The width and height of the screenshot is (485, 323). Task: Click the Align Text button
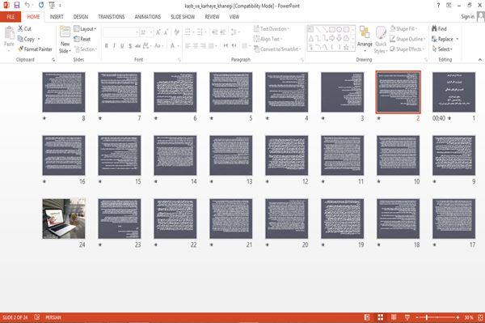[x=268, y=39]
